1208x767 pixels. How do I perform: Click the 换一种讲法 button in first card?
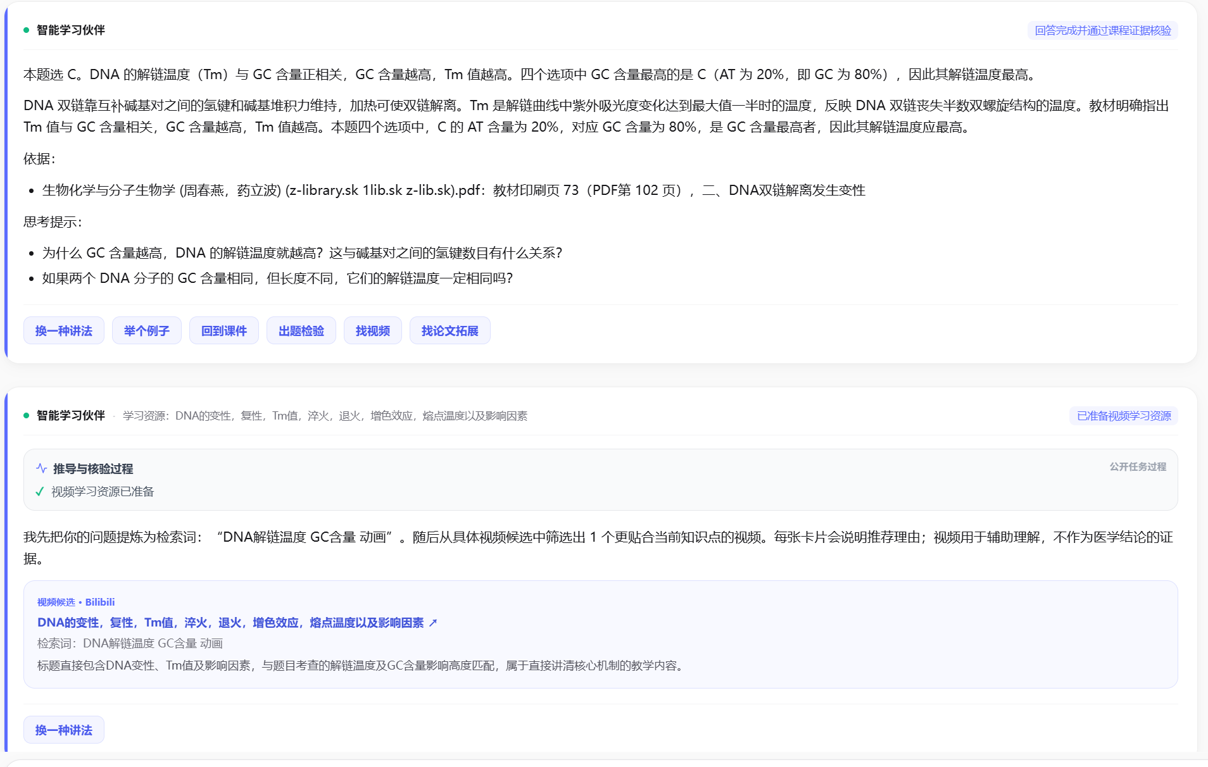coord(64,330)
